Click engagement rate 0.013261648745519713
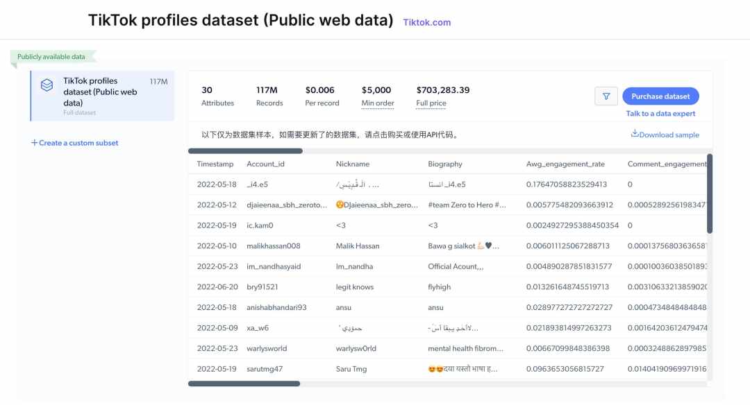The width and height of the screenshot is (750, 405). click(x=568, y=287)
